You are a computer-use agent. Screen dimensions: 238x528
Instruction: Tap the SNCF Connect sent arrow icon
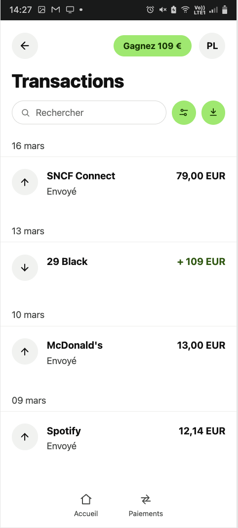(25, 182)
